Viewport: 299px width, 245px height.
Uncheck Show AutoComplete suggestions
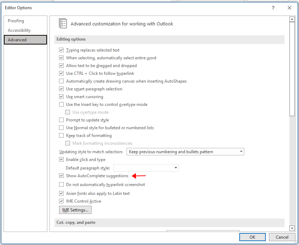pos(61,176)
